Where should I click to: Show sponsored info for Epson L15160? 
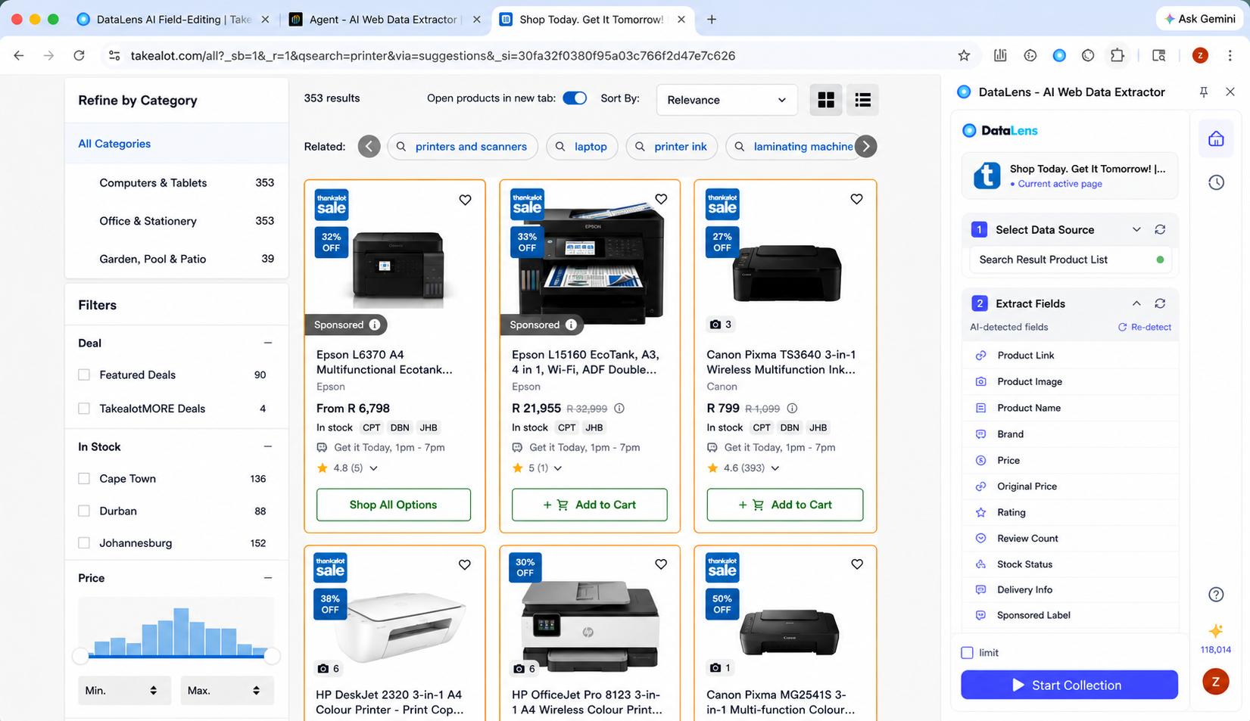(571, 325)
